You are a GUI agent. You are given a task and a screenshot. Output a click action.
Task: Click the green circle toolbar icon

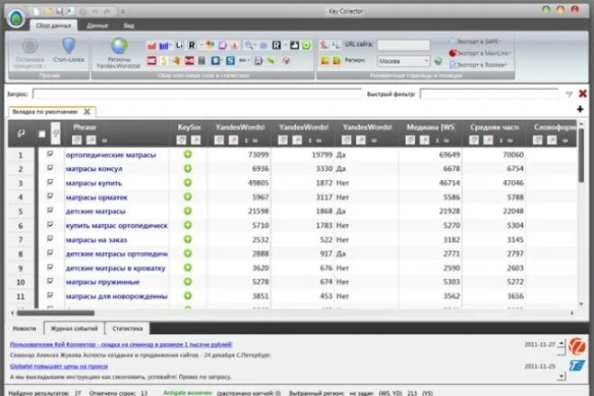[x=307, y=46]
